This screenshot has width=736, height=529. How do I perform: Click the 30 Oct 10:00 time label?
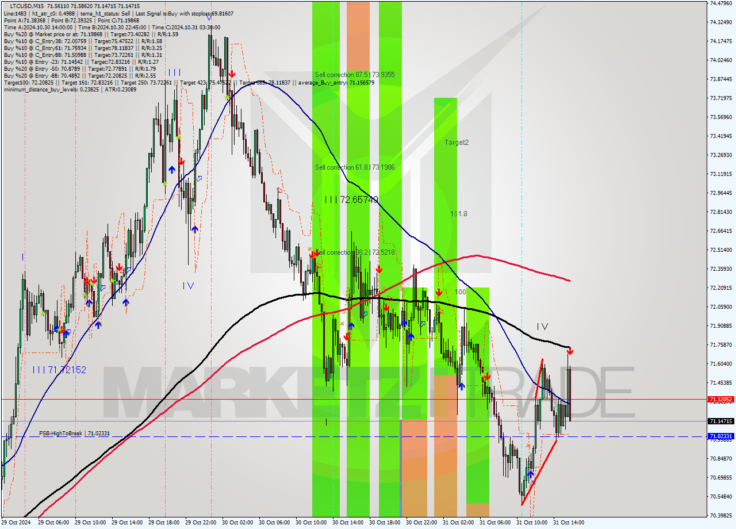point(311,523)
